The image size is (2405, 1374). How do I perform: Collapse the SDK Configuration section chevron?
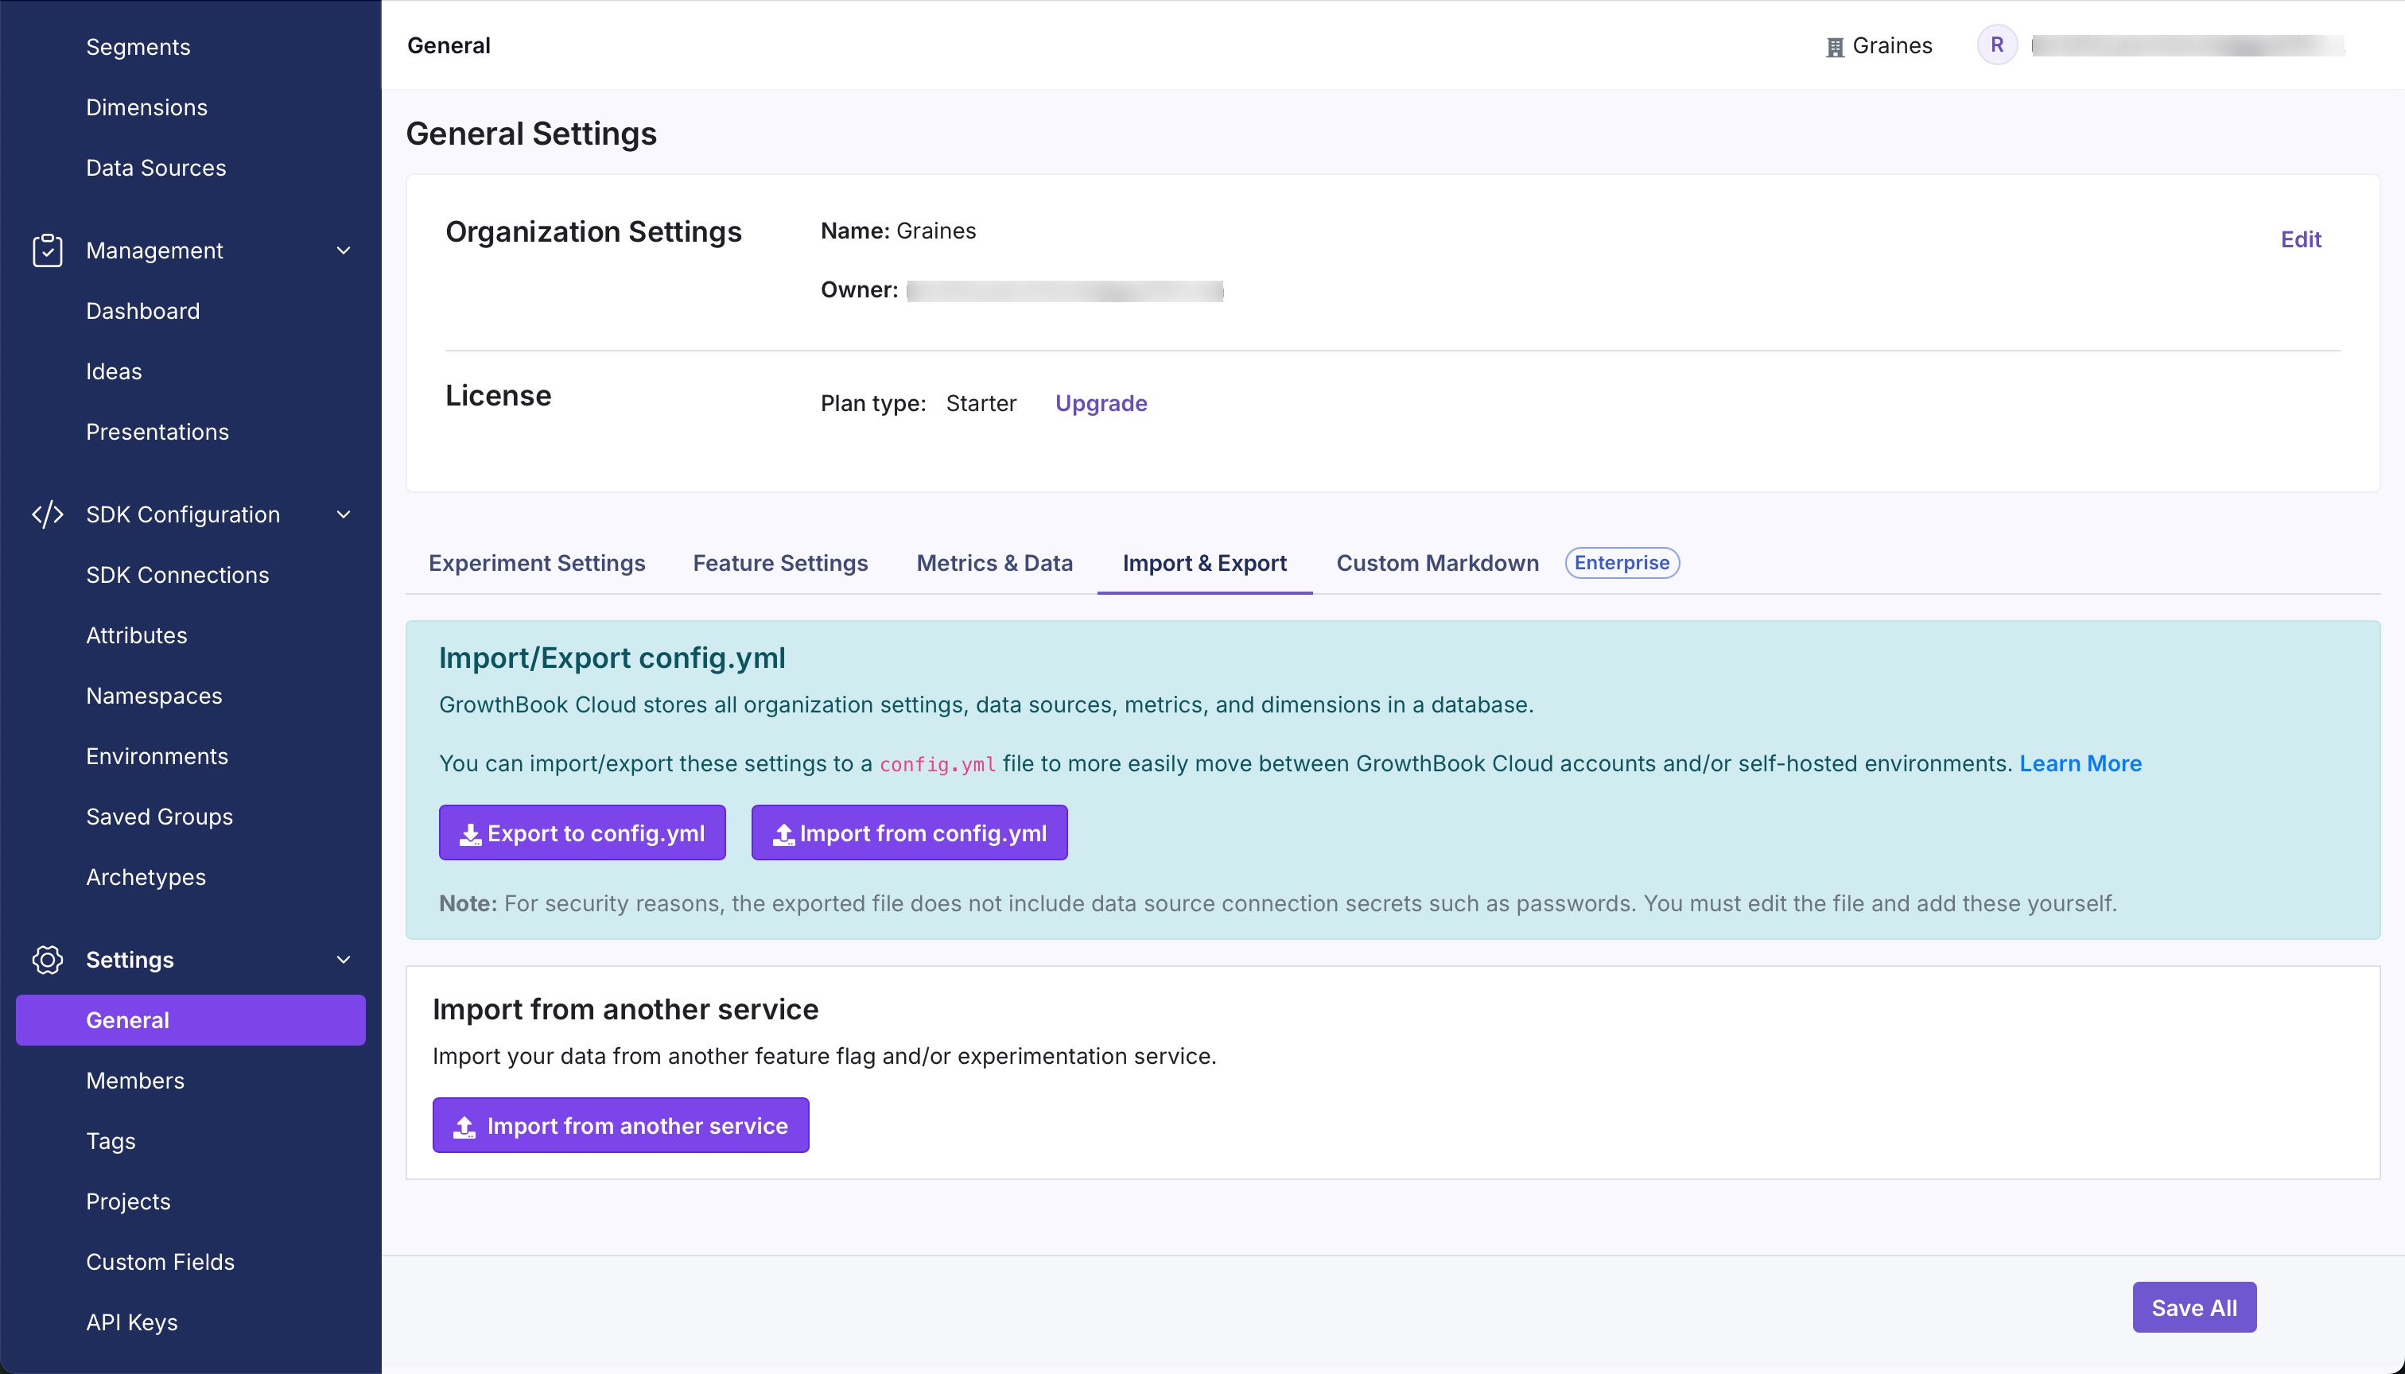coord(344,514)
